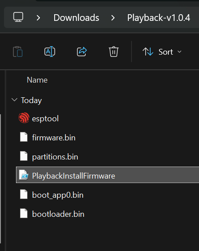Click the Name column header
The width and height of the screenshot is (199, 251).
tap(37, 80)
